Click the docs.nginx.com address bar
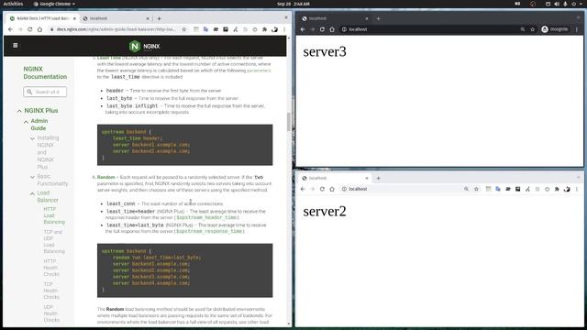 (x=116, y=29)
